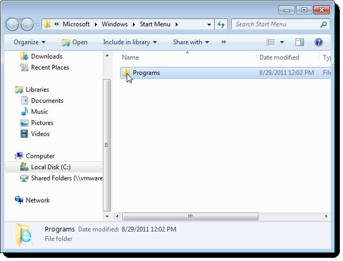Click the Recent Places icon
Viewport: 343px width, 261px height.
[x=24, y=67]
